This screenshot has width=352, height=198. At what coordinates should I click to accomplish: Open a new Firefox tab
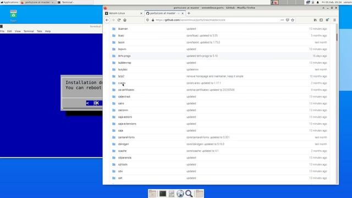[189, 13]
